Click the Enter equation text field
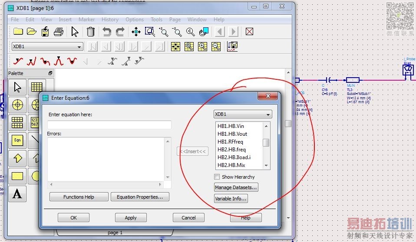 (x=109, y=125)
